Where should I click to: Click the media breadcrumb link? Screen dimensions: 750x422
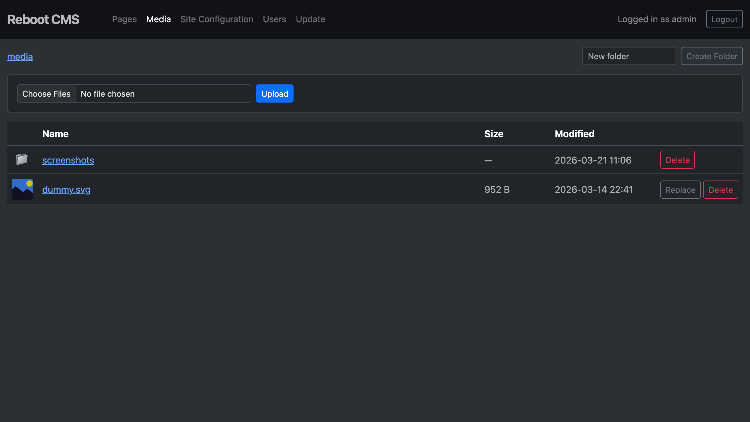[x=20, y=56]
